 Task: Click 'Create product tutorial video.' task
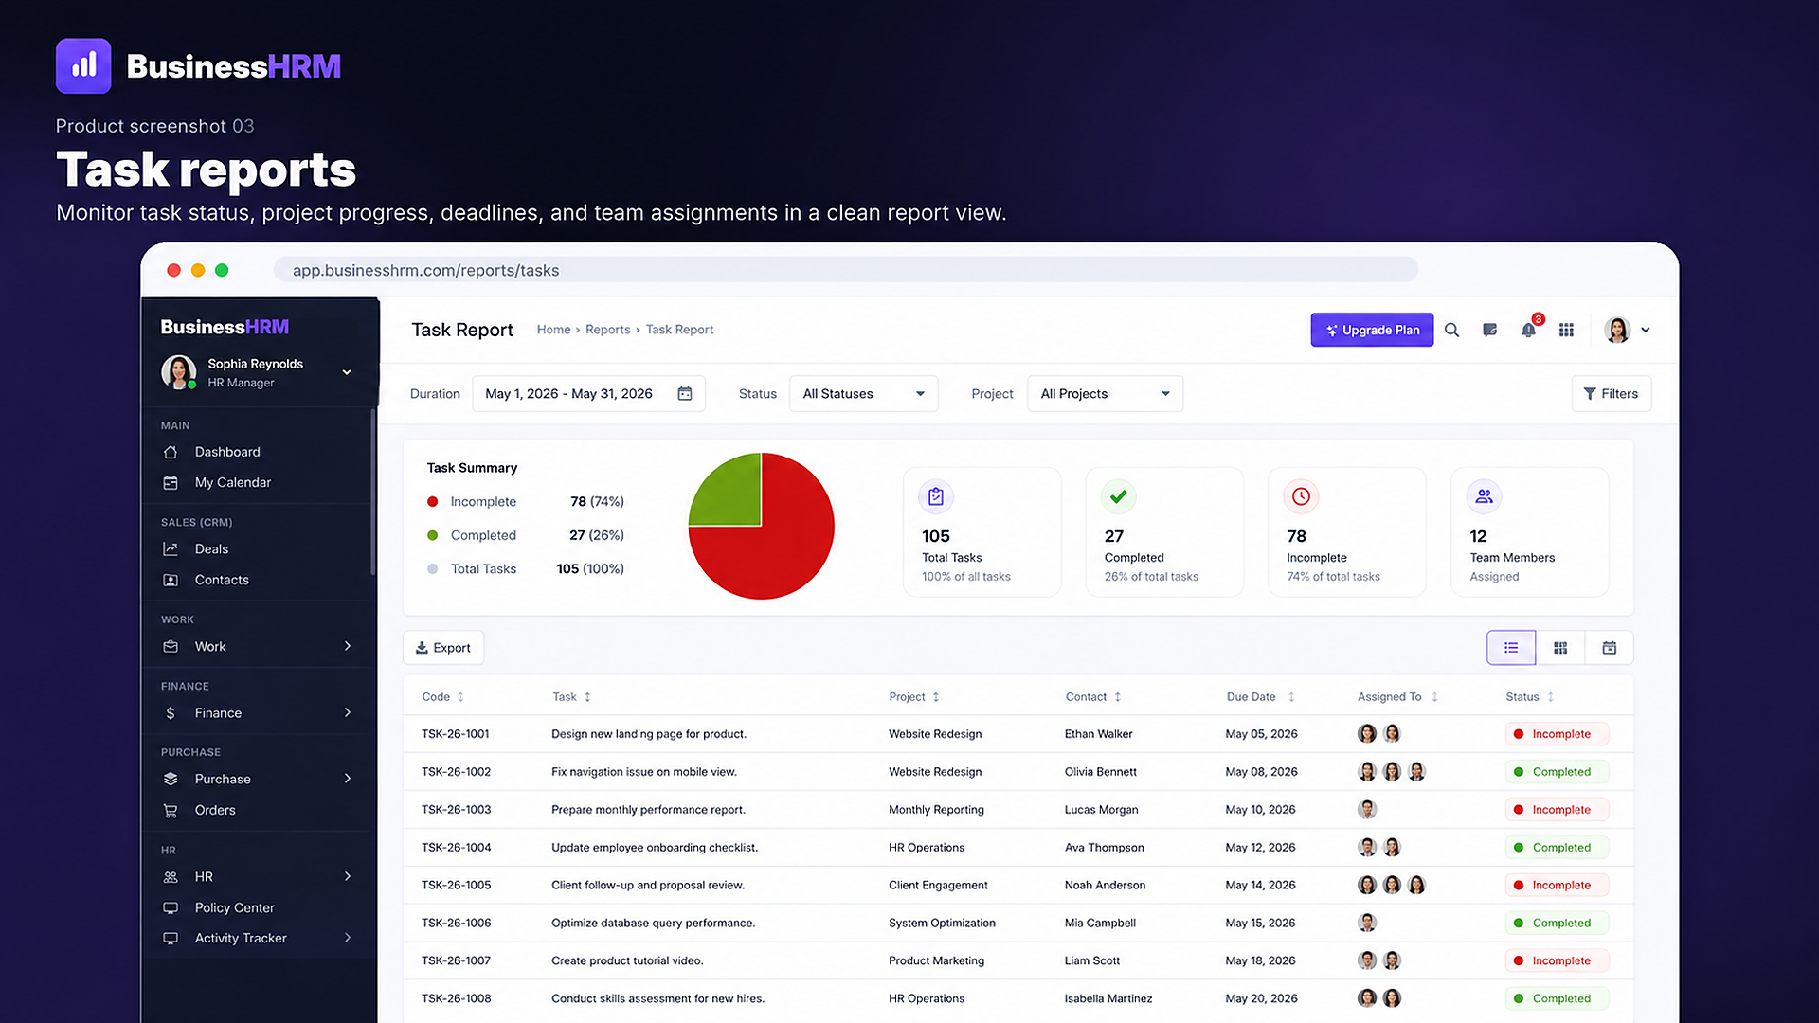pyautogui.click(x=627, y=960)
